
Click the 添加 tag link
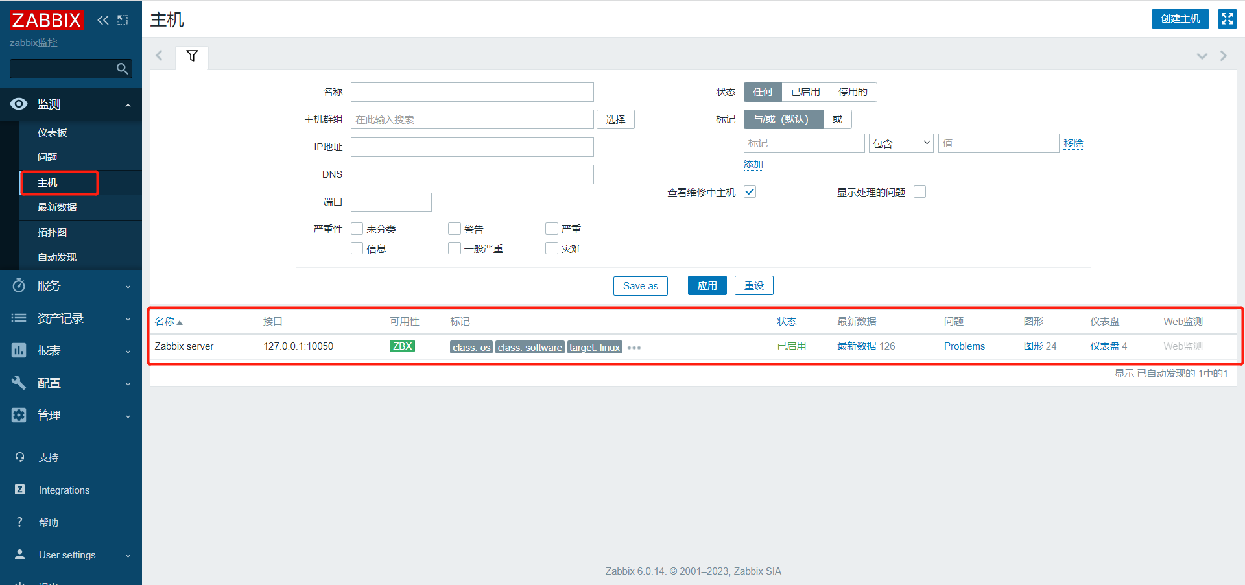753,165
